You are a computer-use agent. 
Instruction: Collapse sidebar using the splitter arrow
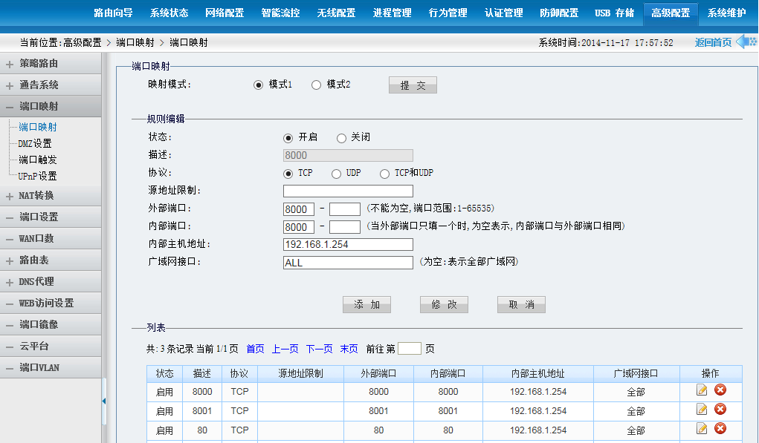point(104,401)
